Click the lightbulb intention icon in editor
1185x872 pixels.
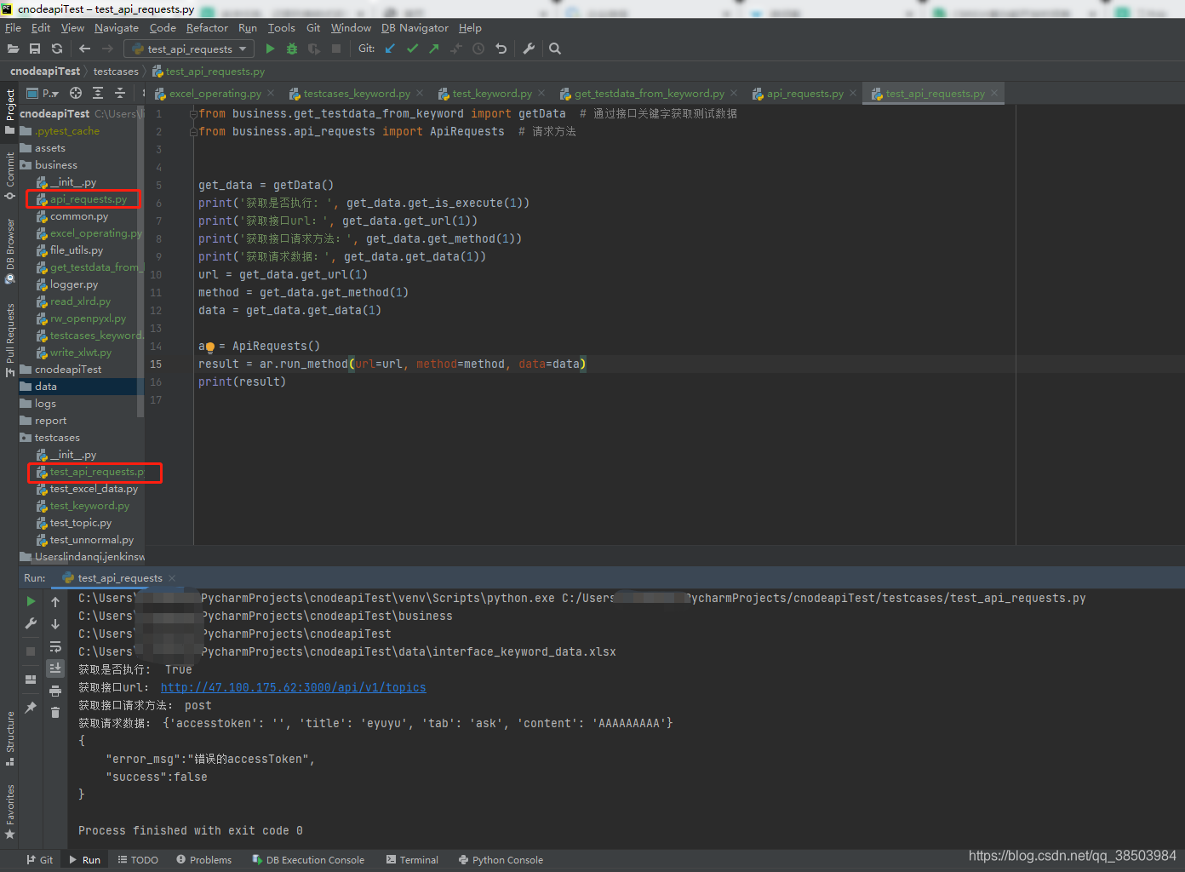pos(210,347)
